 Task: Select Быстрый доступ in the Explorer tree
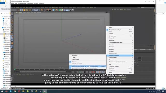[x=6, y=17]
